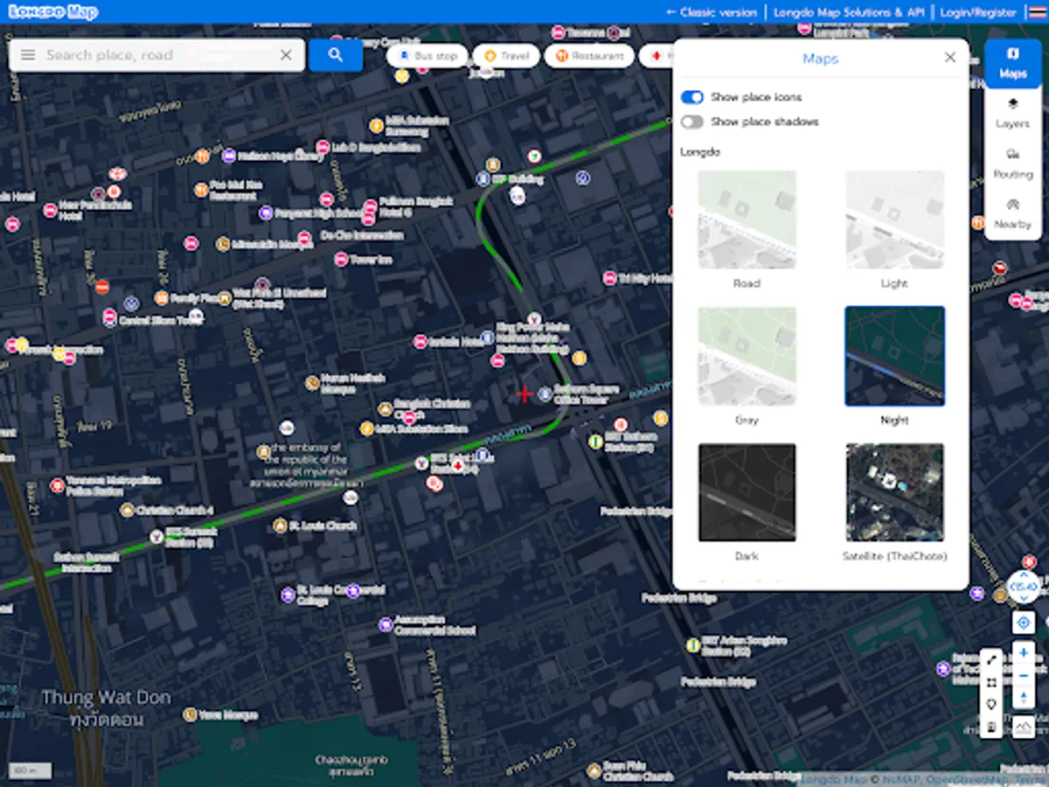Open the Layers panel in the sidebar
Image resolution: width=1049 pixels, height=787 pixels.
[1012, 114]
